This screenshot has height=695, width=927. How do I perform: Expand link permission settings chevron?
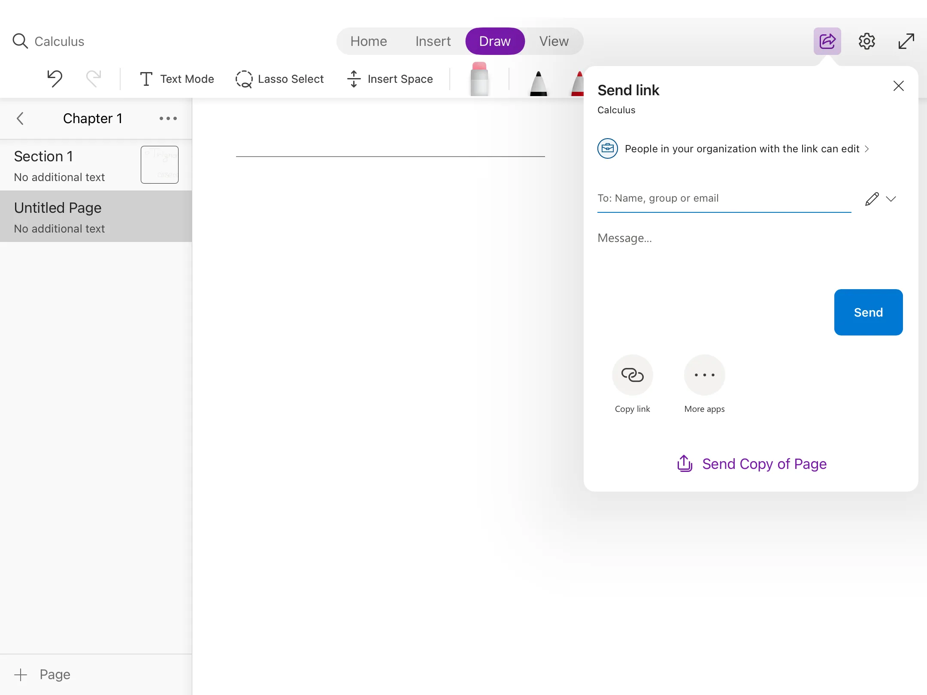pos(866,149)
